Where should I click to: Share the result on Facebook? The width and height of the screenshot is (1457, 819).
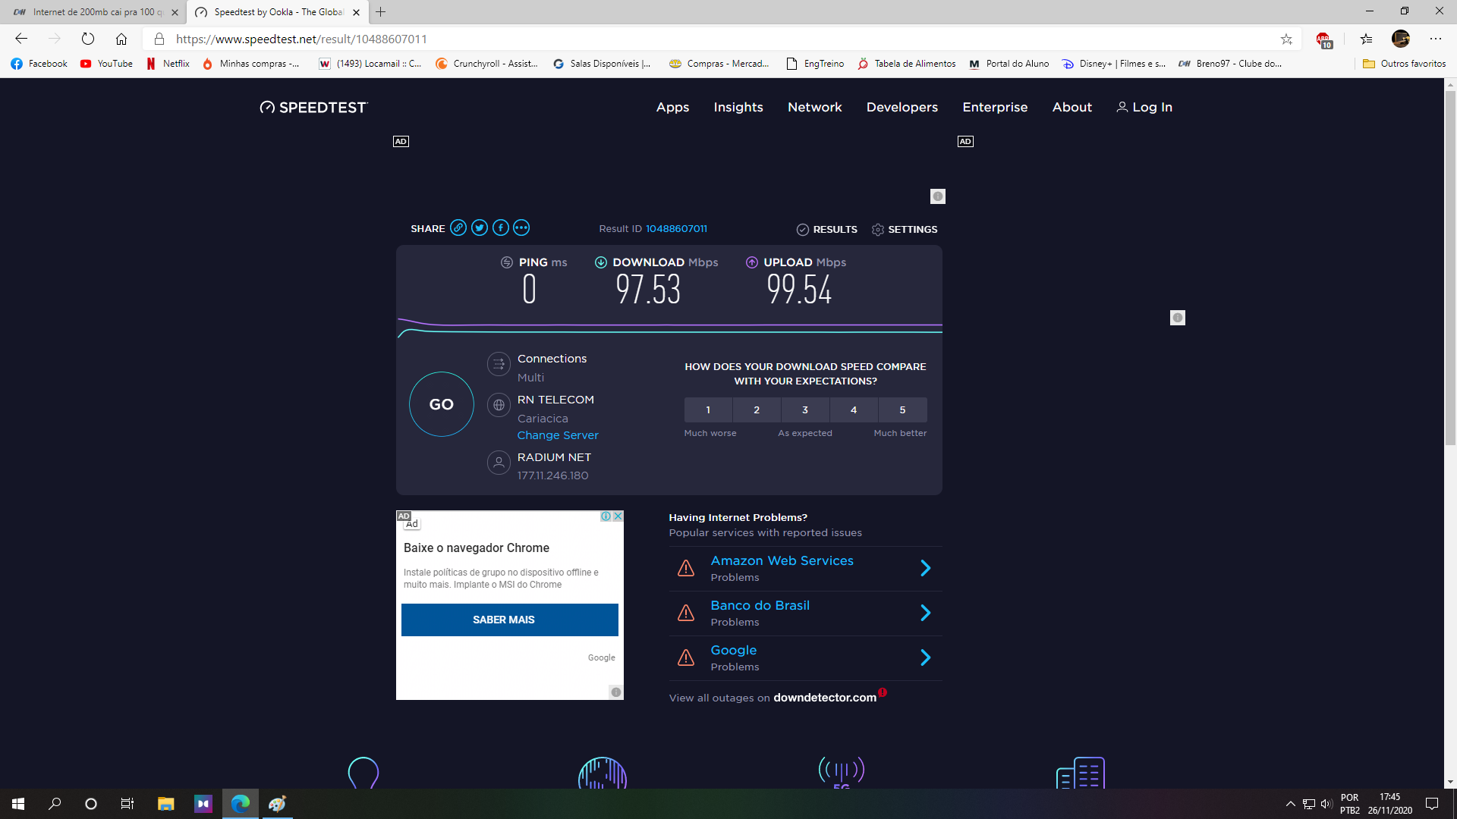tap(501, 227)
